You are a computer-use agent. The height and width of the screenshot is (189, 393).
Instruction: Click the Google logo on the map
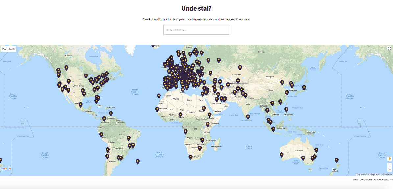pos(6,169)
